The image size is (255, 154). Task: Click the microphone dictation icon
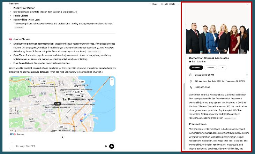106,146
